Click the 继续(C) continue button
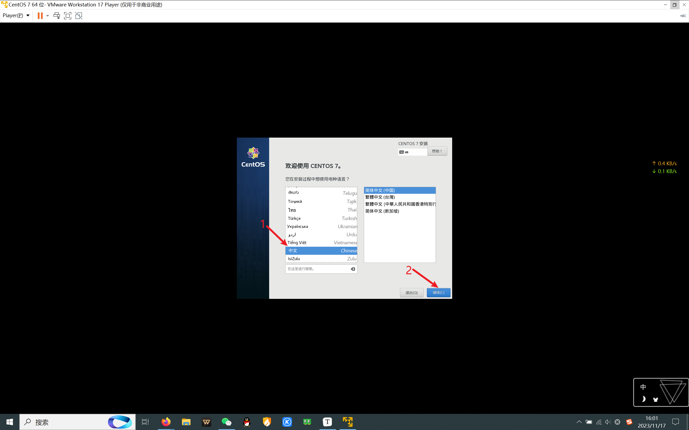The height and width of the screenshot is (430, 689). tap(438, 293)
